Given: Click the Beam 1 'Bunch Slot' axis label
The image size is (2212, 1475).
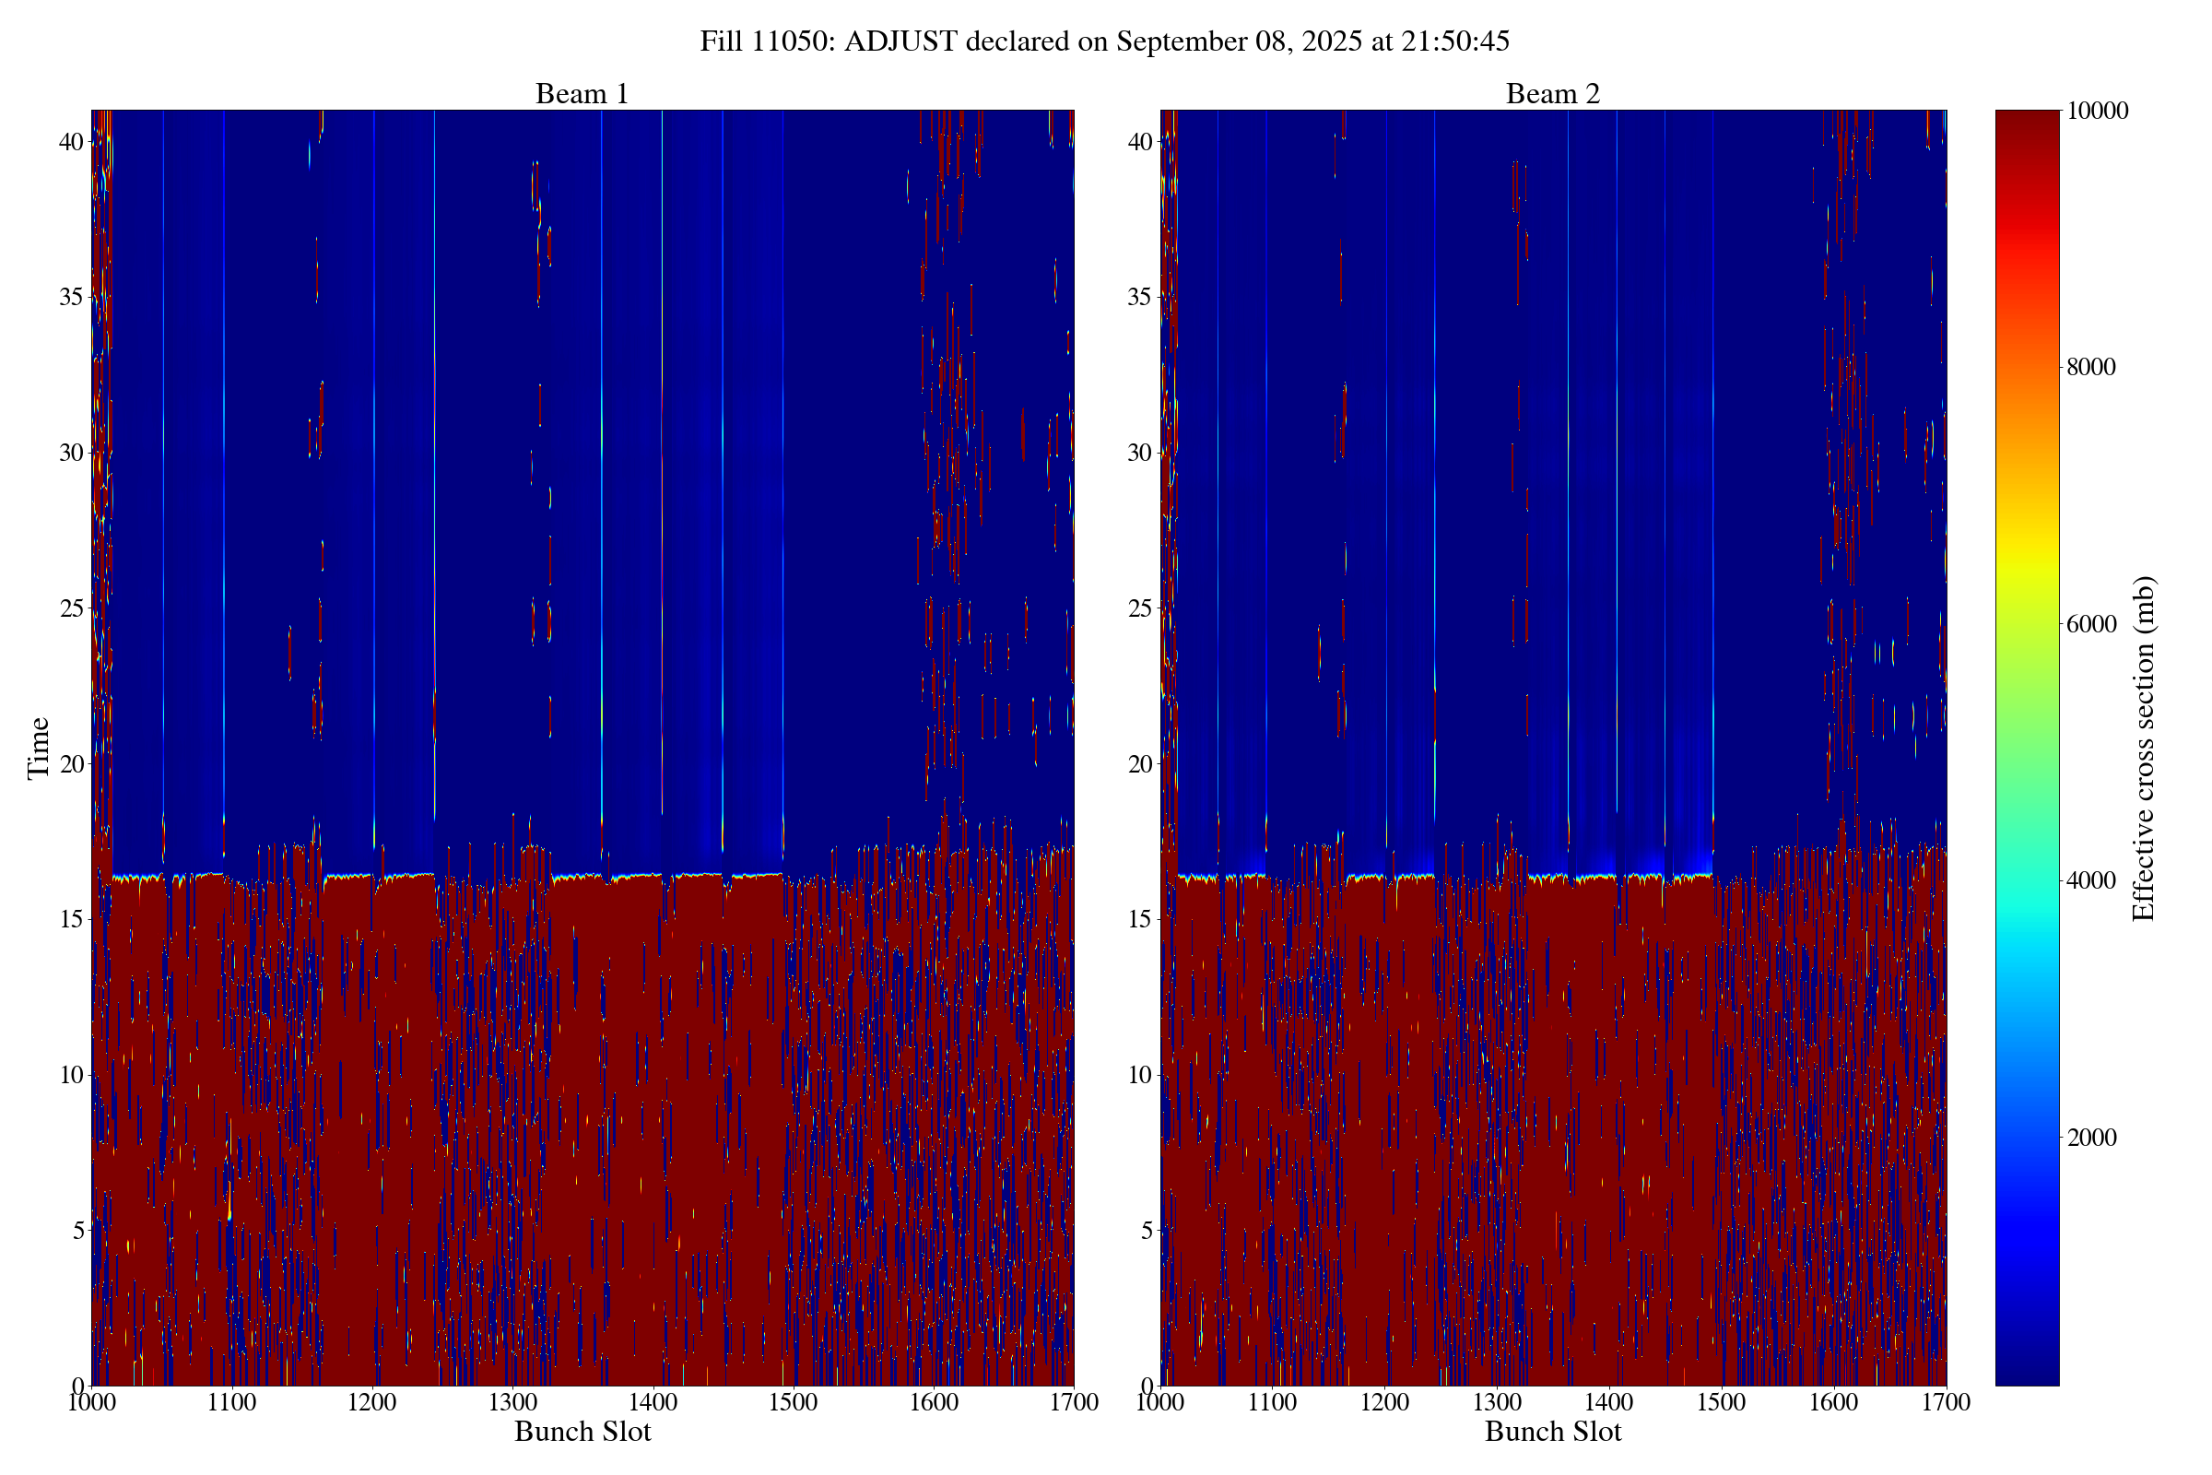Looking at the screenshot, I should [582, 1432].
